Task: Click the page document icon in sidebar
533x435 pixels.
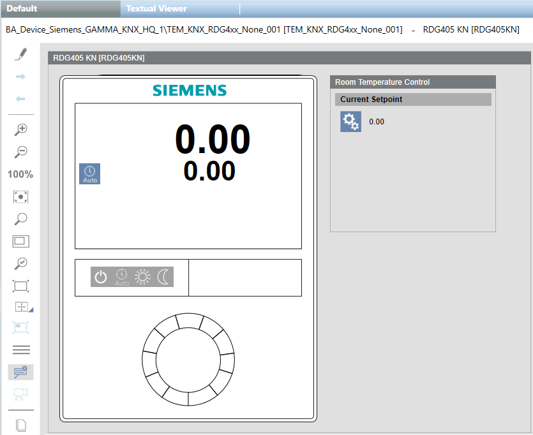Action: pyautogui.click(x=21, y=425)
